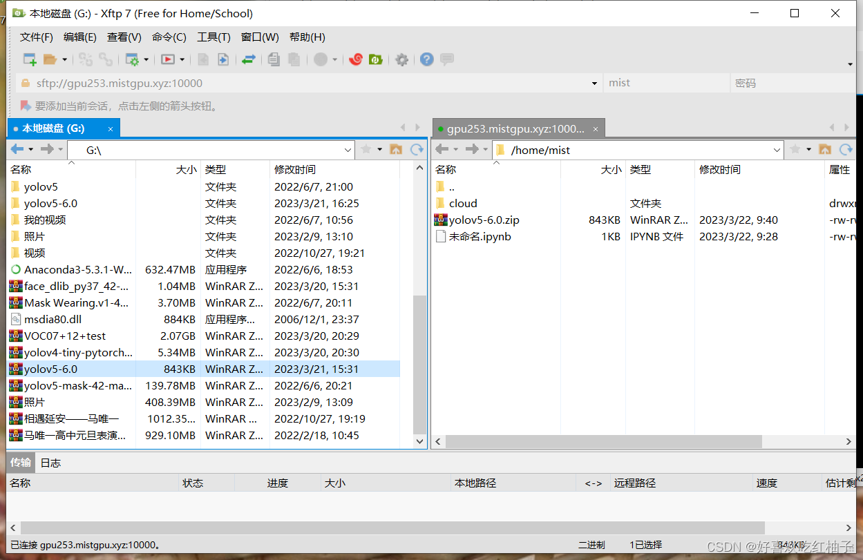Viewport: 863px width, 560px height.
Task: Open Help with the blue question icon
Action: coord(427,59)
